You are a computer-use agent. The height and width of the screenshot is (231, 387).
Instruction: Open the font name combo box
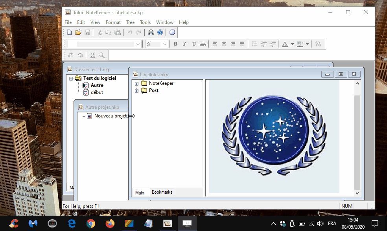point(105,44)
